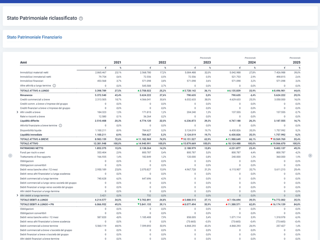Click the 2021 value 3.421
The width and height of the screenshot is (320, 240).
(103, 195)
